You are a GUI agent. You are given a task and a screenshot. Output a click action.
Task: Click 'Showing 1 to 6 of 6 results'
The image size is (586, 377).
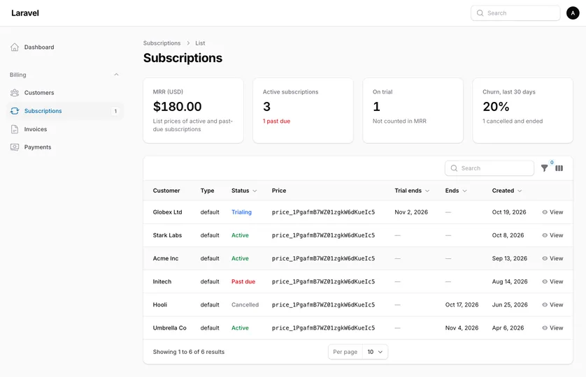tap(189, 352)
